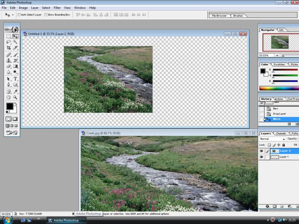Open the Windows Start menu

[8, 220]
